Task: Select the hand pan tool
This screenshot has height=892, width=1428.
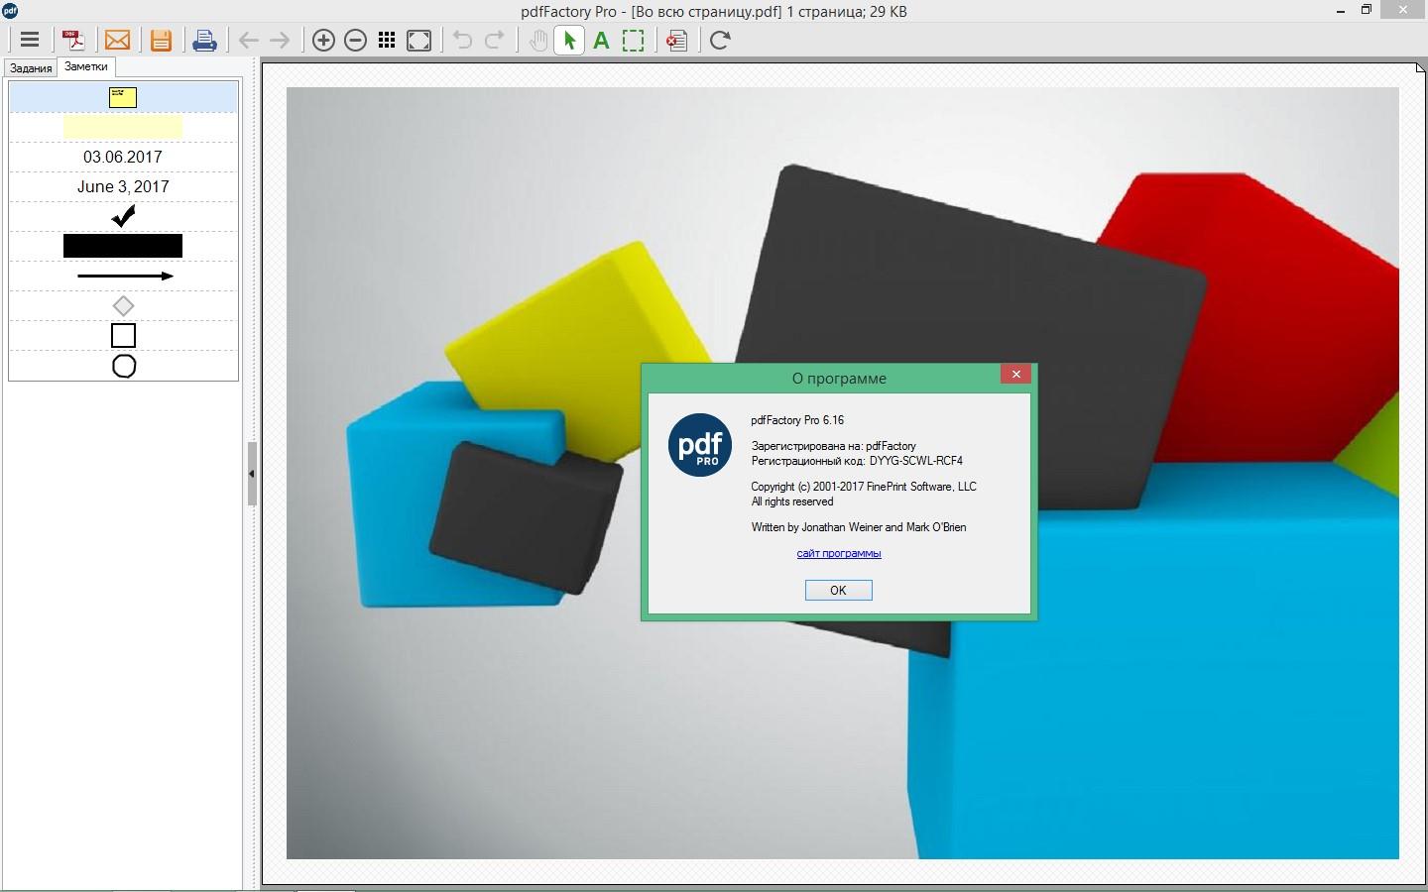Action: pyautogui.click(x=537, y=41)
